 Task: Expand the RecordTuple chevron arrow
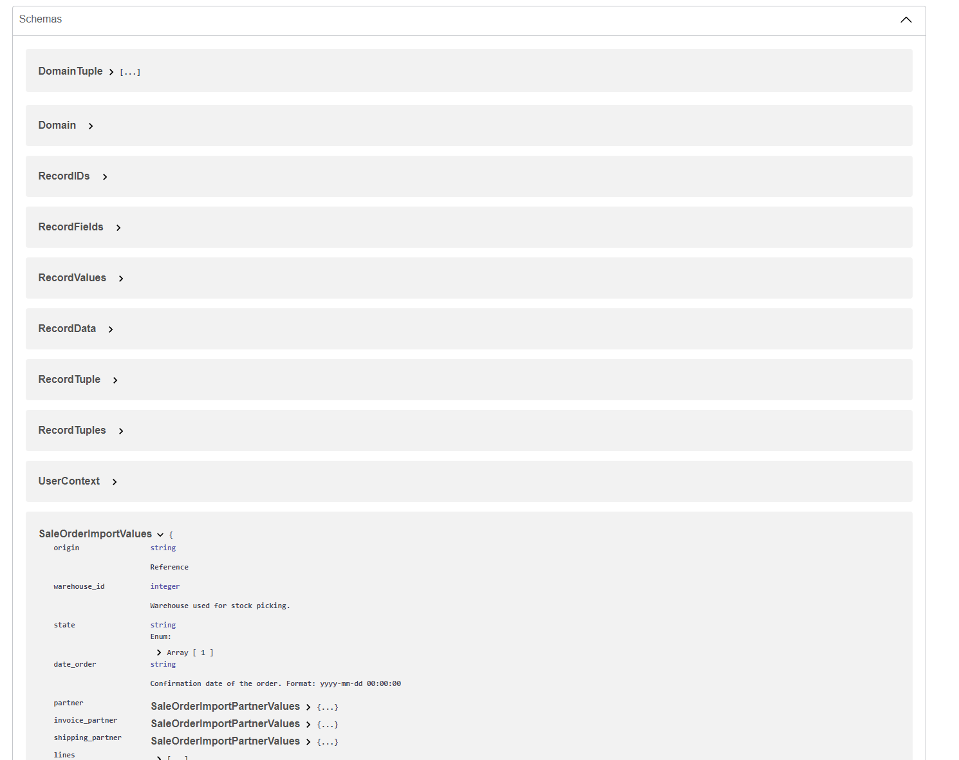coord(115,380)
